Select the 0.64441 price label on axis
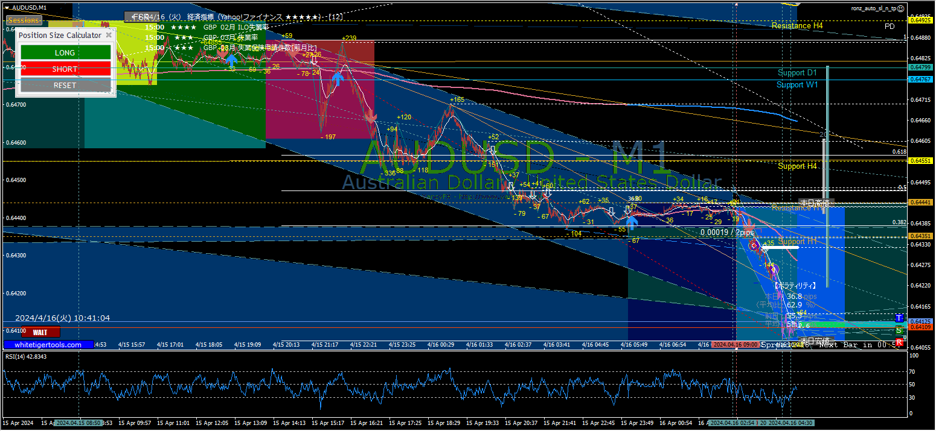936x431 pixels. coord(921,203)
